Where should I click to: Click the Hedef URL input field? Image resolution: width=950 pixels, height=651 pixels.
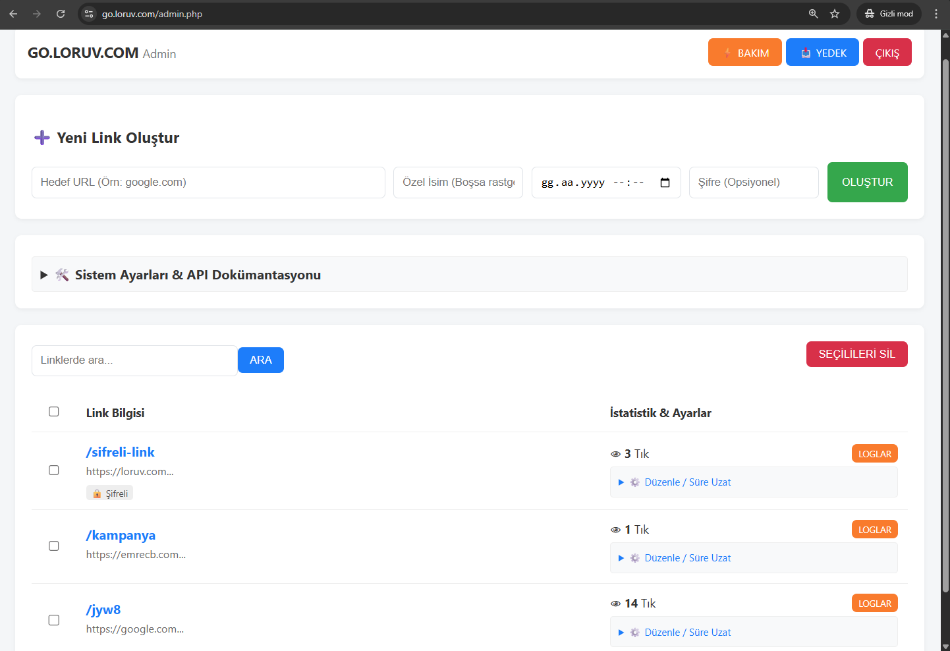[208, 183]
